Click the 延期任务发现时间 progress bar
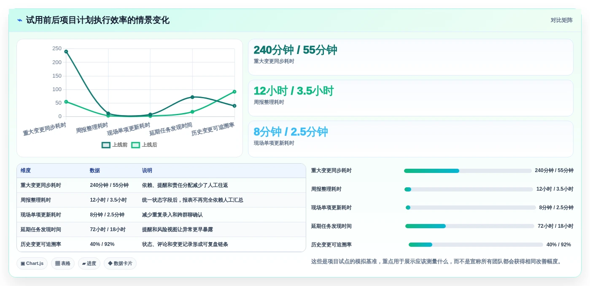Screen dimensions: 590x286 (470, 226)
